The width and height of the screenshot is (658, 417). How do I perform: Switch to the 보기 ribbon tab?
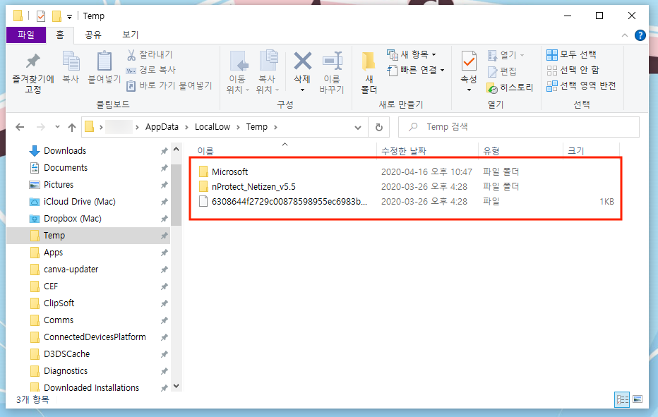tap(131, 35)
